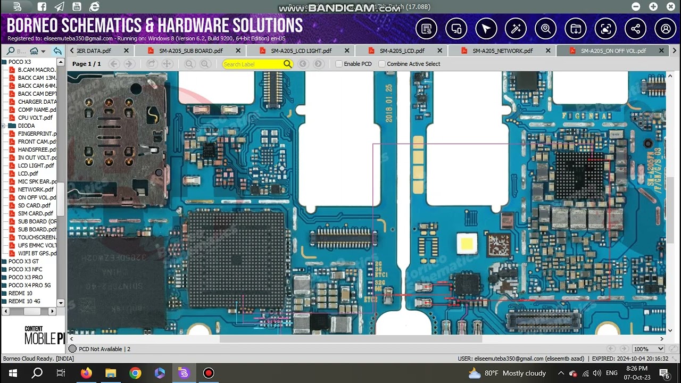Select the cursor pointer tool icon
This screenshot has width=681, height=383.
pyautogui.click(x=486, y=29)
